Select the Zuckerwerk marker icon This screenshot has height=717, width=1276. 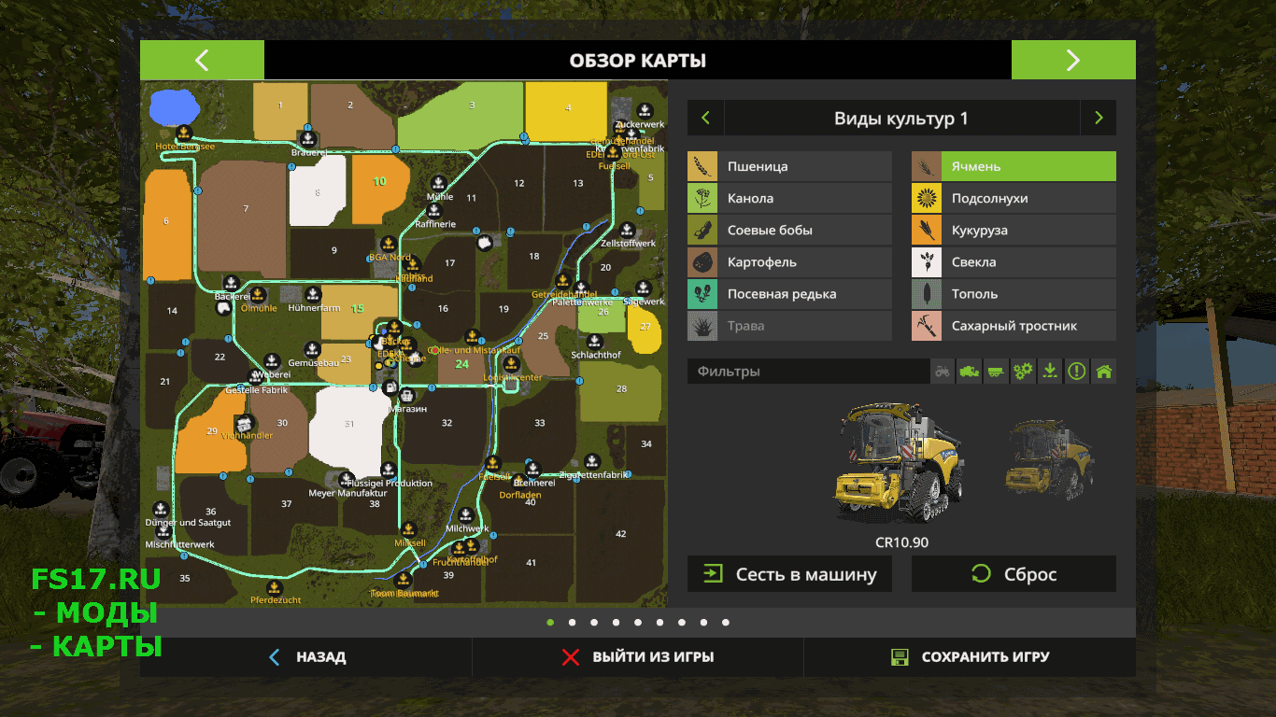pos(645,110)
